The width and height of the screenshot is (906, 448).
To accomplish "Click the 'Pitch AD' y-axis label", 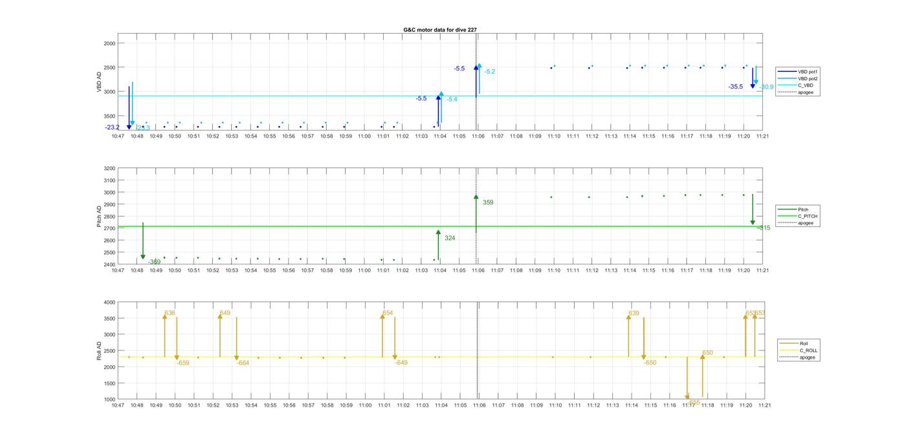I will (x=100, y=217).
